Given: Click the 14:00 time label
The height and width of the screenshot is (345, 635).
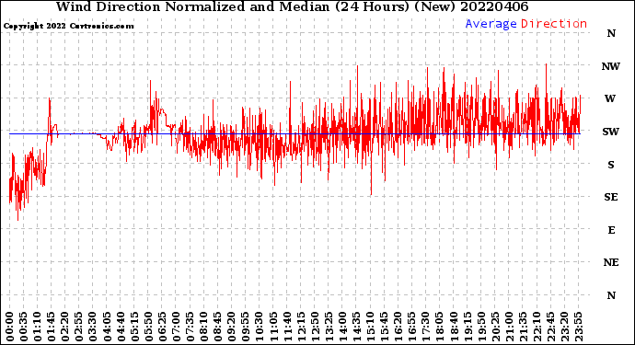Looking at the screenshot, I should (342, 327).
